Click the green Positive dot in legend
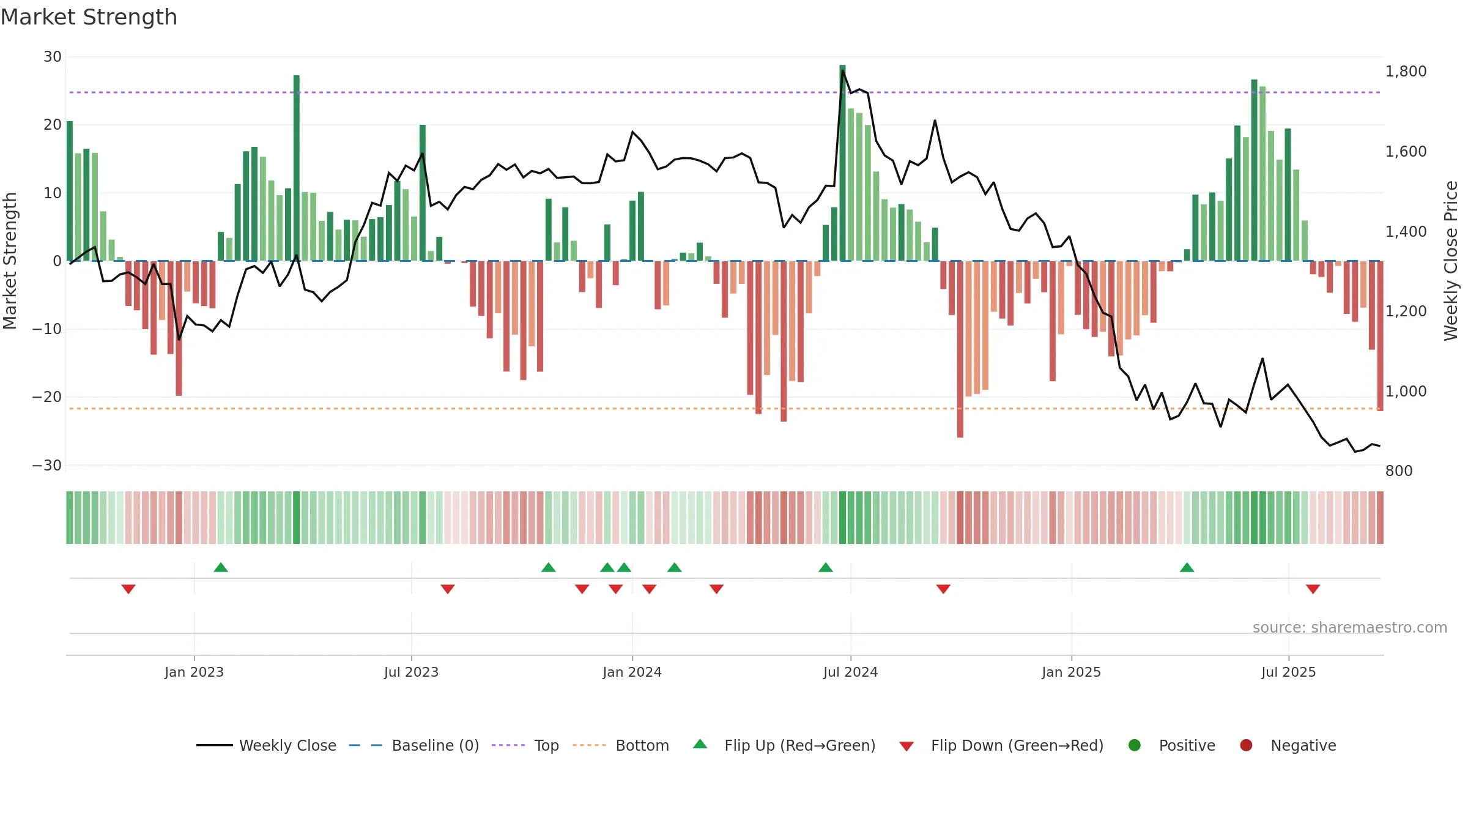The width and height of the screenshot is (1468, 826). pos(1135,745)
